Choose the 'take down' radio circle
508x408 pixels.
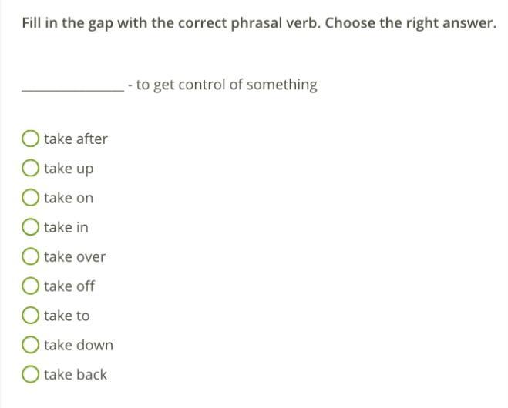click(31, 345)
